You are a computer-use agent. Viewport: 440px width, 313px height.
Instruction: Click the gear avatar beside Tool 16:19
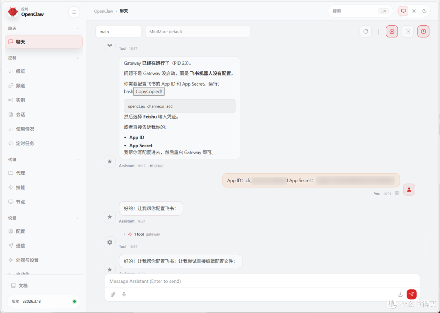click(x=110, y=242)
